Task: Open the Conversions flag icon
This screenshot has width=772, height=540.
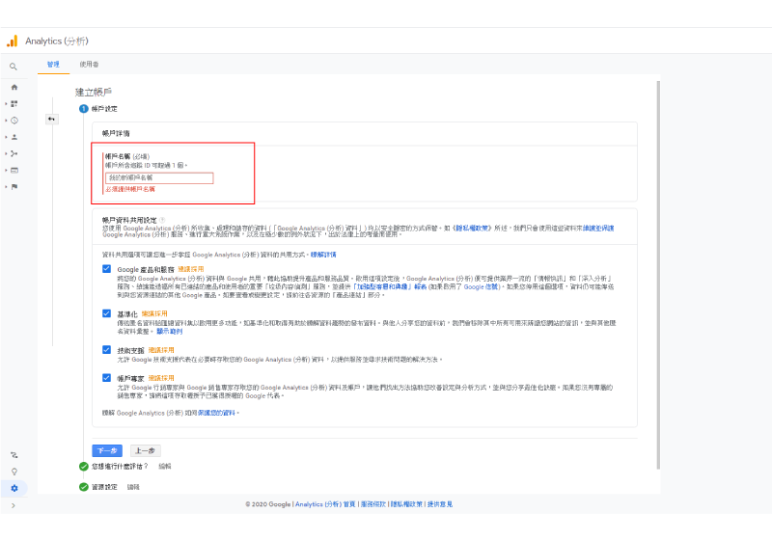Action: point(14,187)
